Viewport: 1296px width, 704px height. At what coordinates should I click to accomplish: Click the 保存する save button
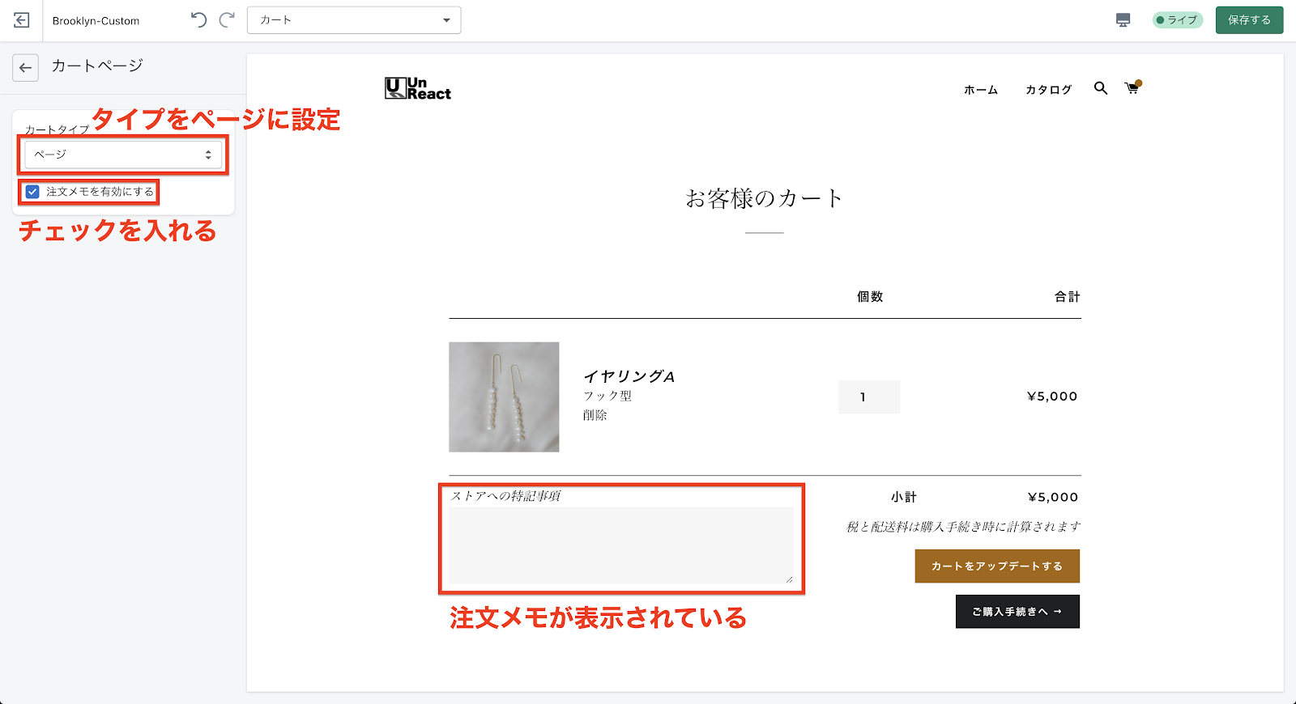1249,20
